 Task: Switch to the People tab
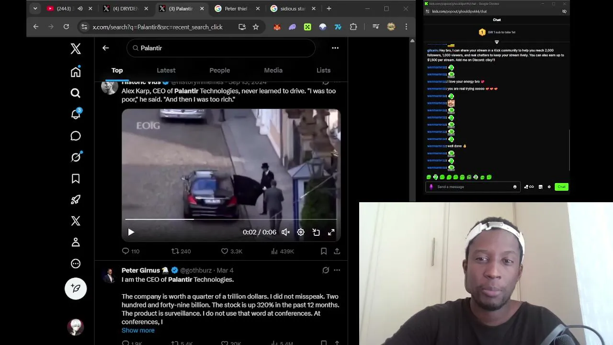pyautogui.click(x=220, y=70)
